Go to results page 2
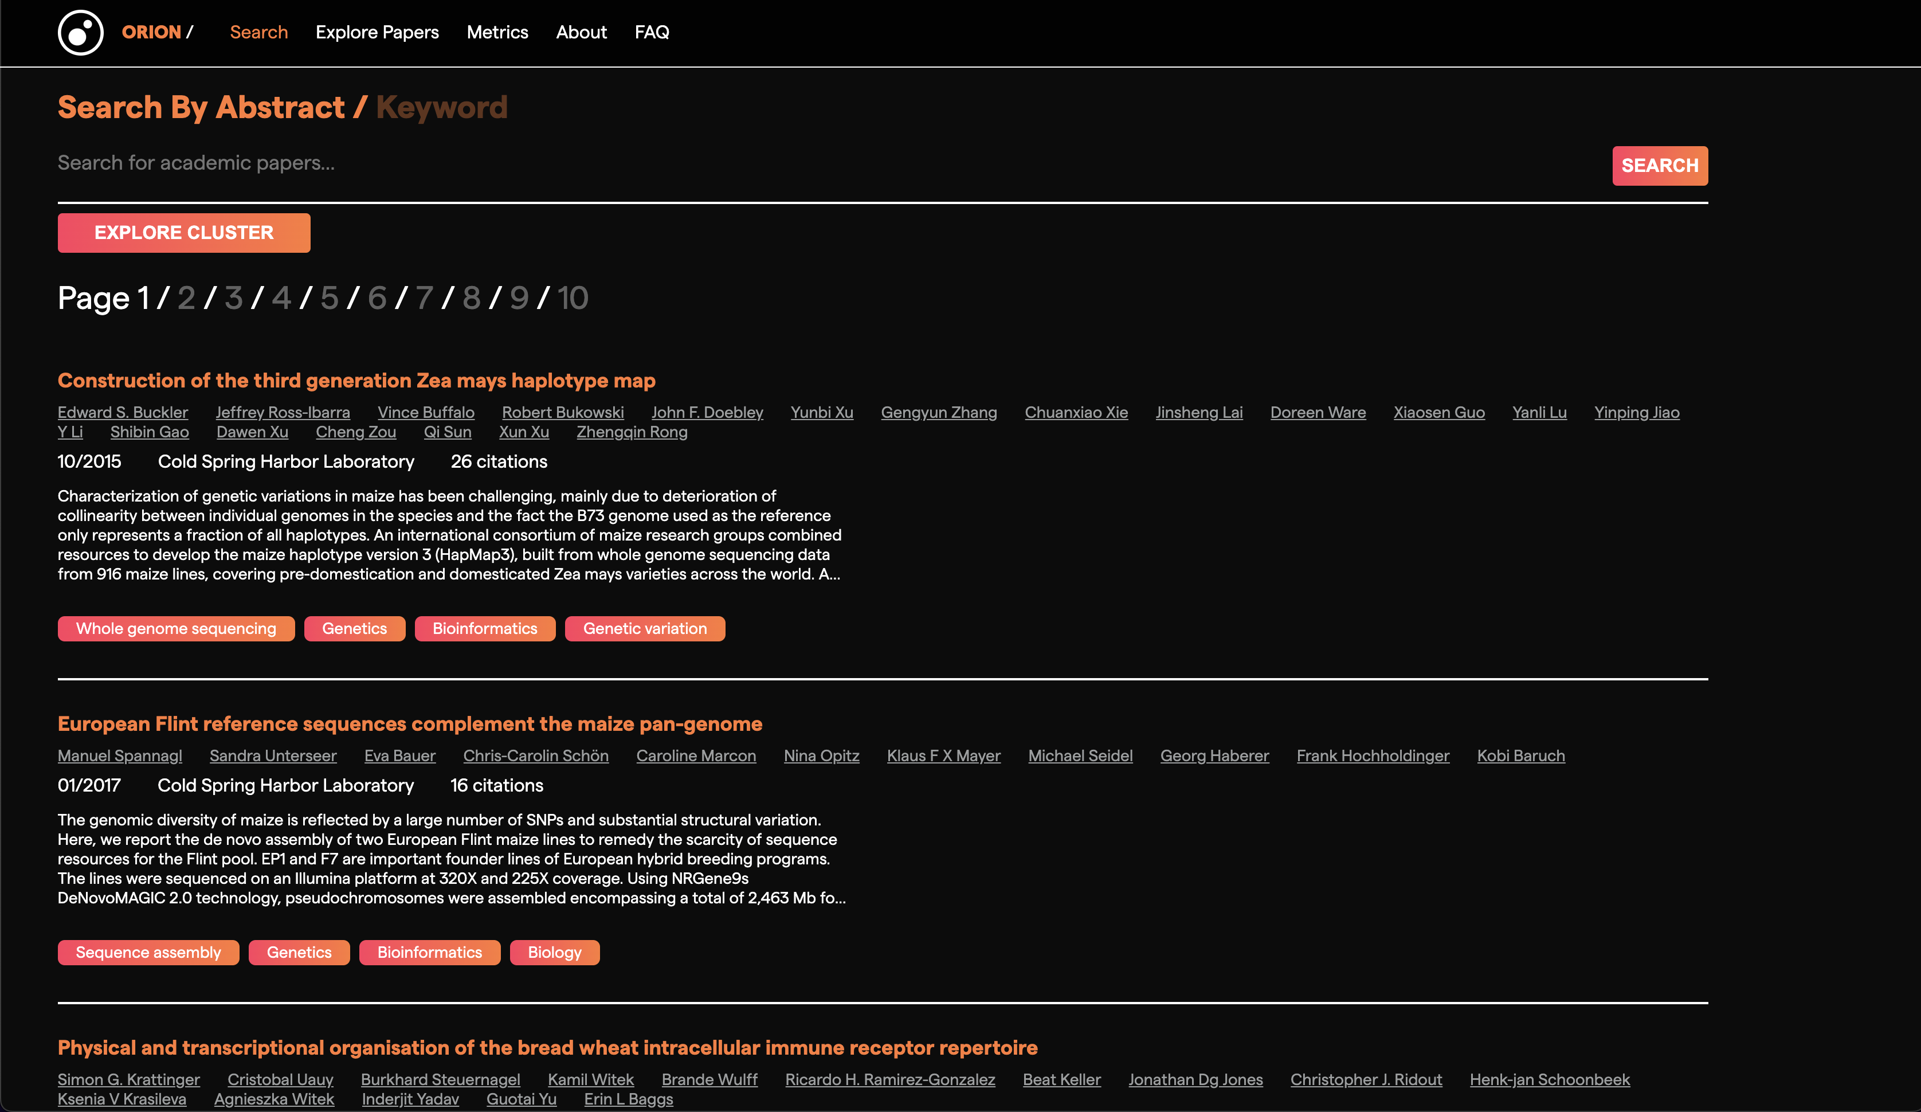 click(x=186, y=298)
